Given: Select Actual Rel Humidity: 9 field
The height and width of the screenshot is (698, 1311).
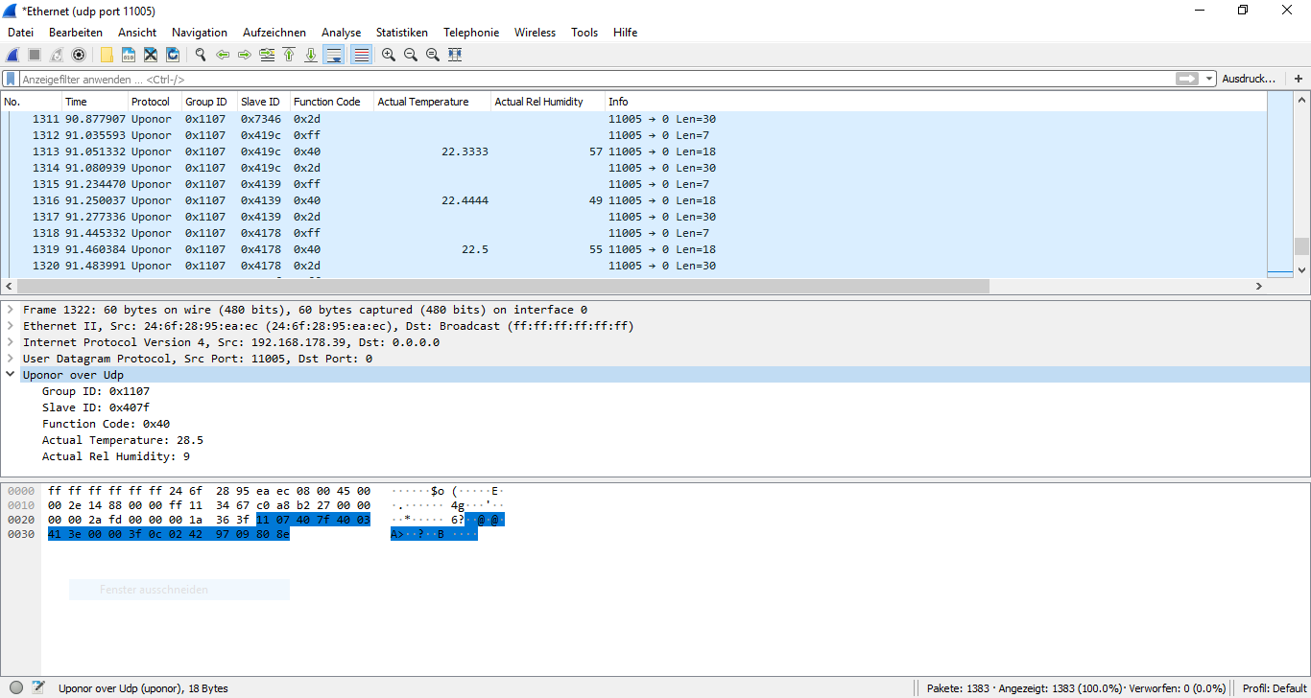Looking at the screenshot, I should coord(116,456).
